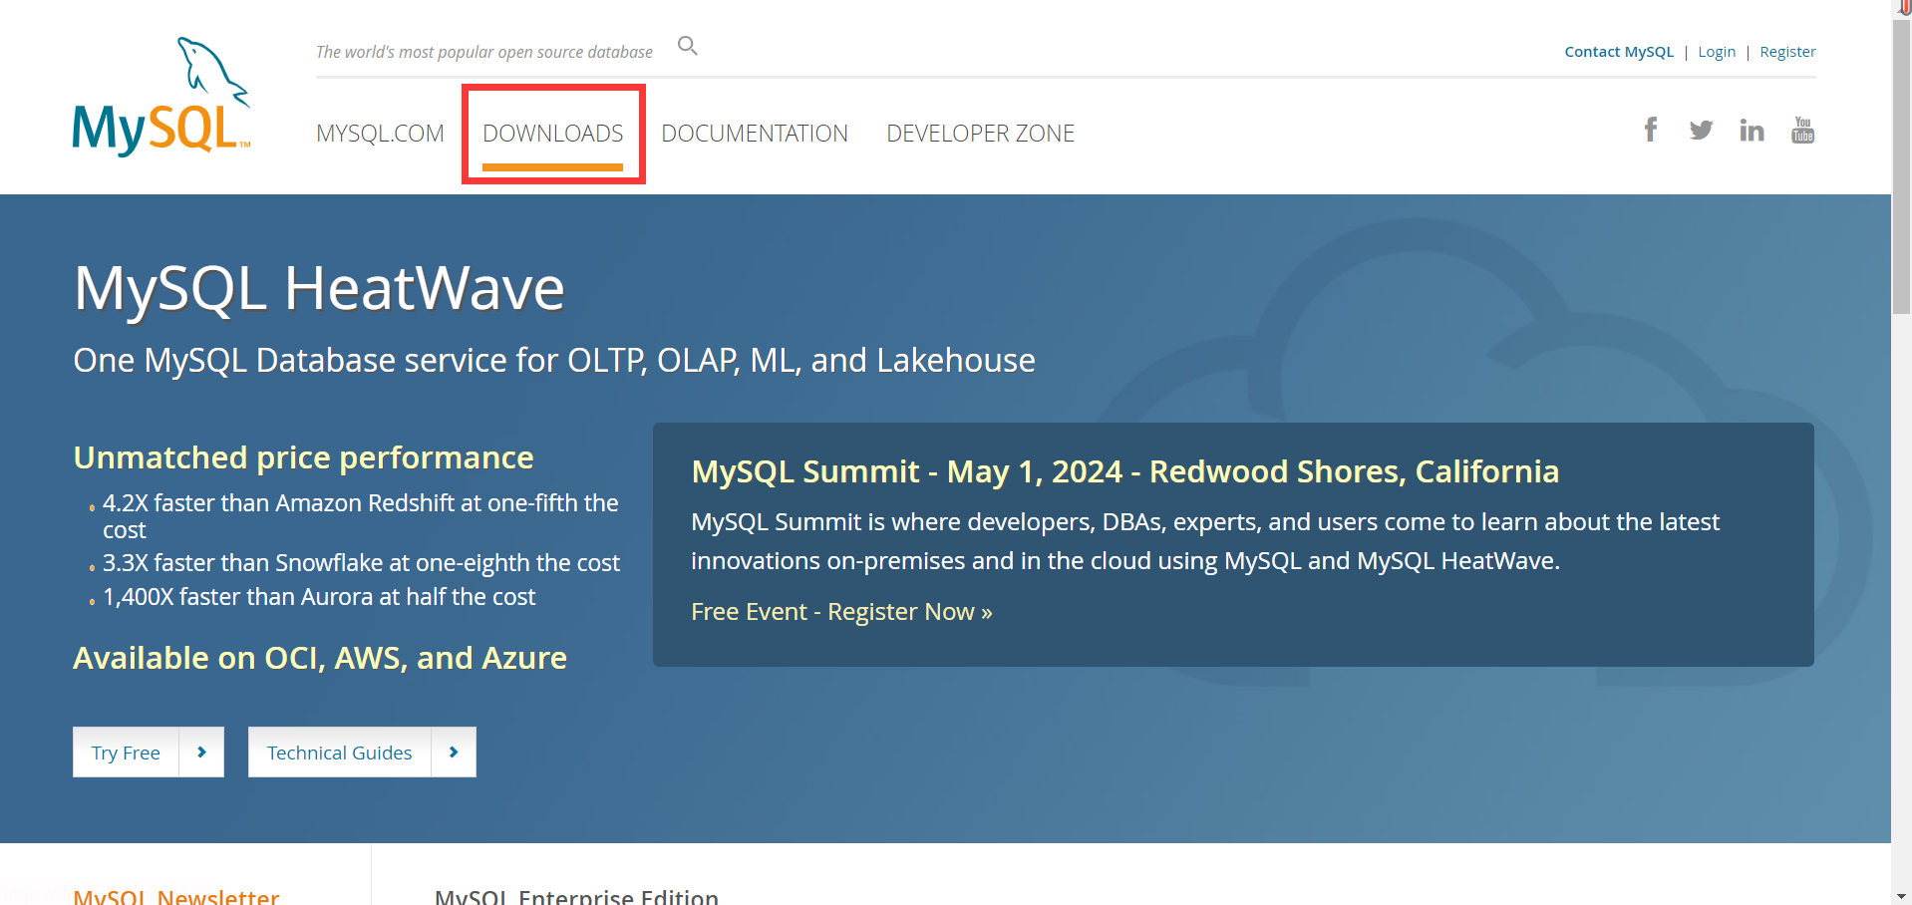1912x905 pixels.
Task: Click the arrow next to Try Free
Action: pyautogui.click(x=201, y=753)
